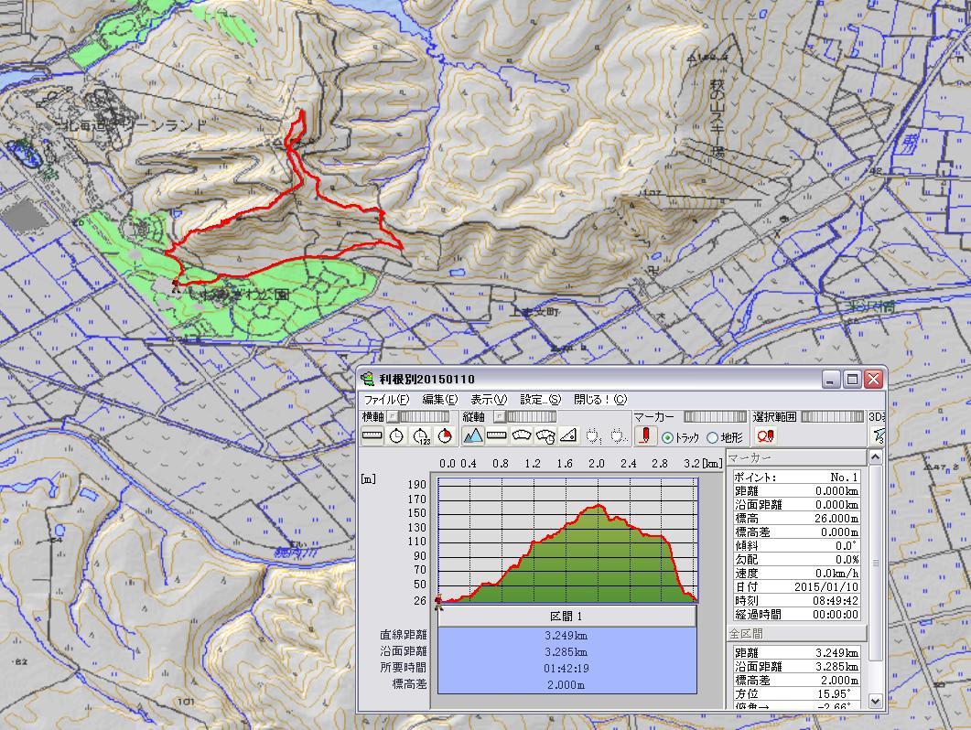Viewport: 971px width, 730px height.
Task: Open the 表示(V) menu
Action: pos(489,400)
